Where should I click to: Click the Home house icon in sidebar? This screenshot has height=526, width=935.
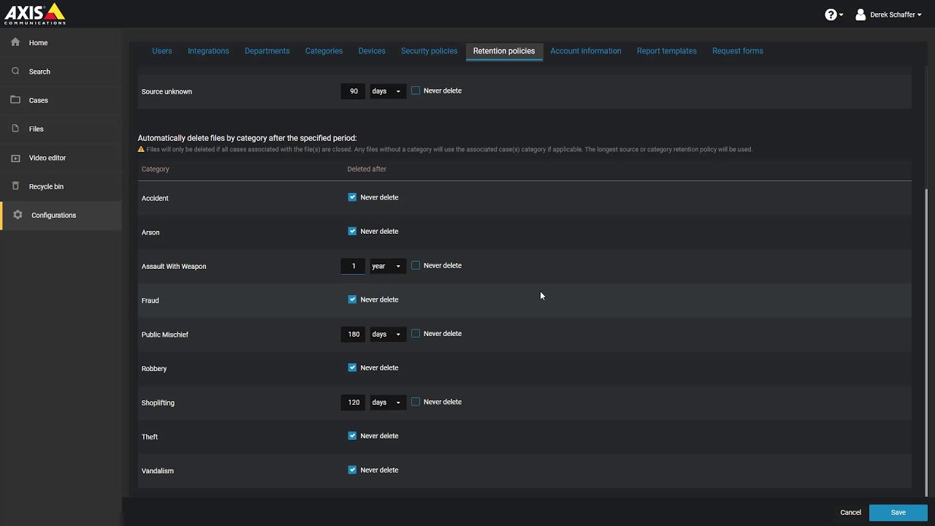(x=15, y=42)
